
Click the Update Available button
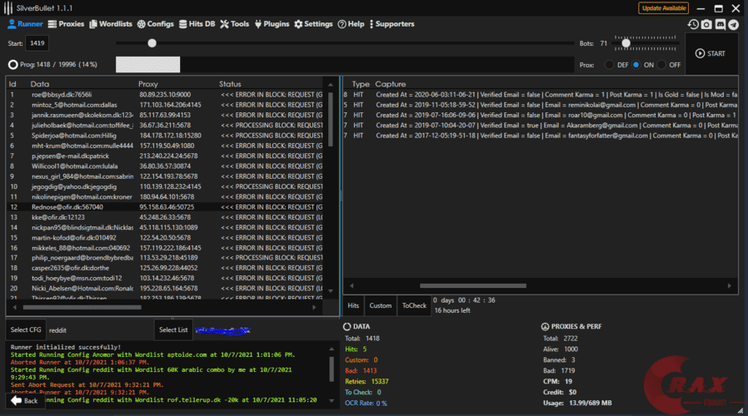[x=663, y=8]
